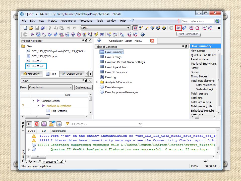Select Flow Settings in Table of Contents
This screenshot has width=241, height=181.
(x=113, y=57)
